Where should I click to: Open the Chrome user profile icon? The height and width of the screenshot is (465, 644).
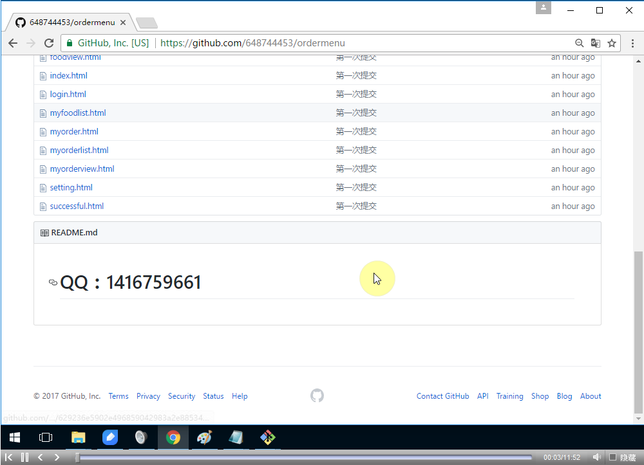tap(544, 8)
